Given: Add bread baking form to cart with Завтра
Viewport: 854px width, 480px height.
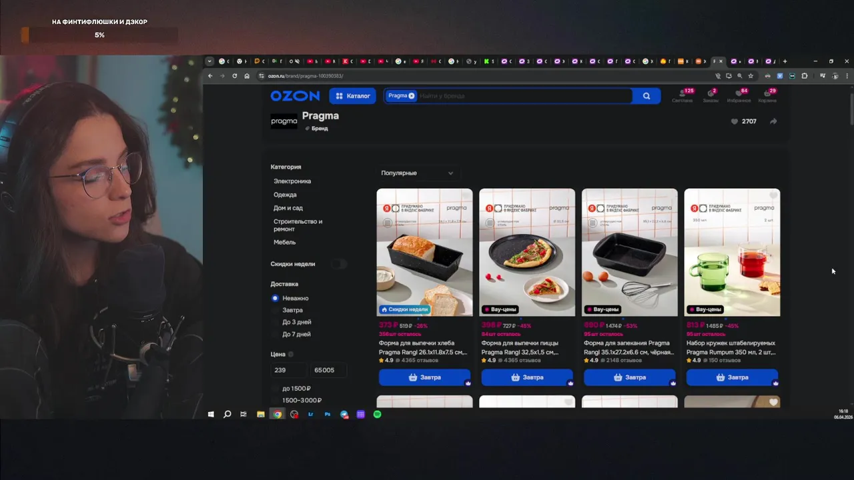Looking at the screenshot, I should [424, 377].
